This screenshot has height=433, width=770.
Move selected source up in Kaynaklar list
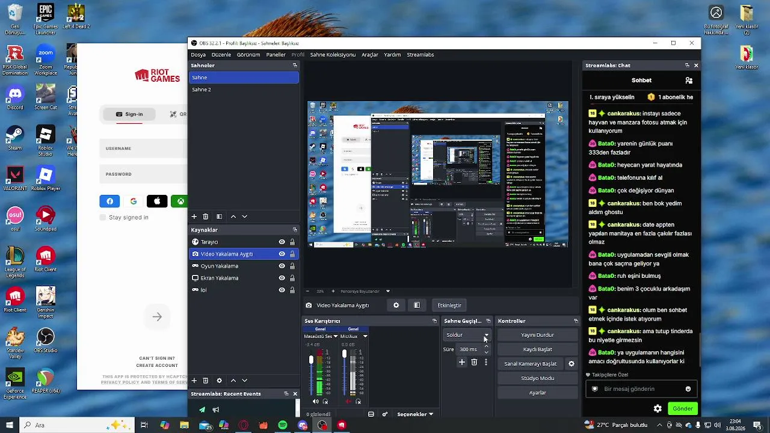(233, 381)
